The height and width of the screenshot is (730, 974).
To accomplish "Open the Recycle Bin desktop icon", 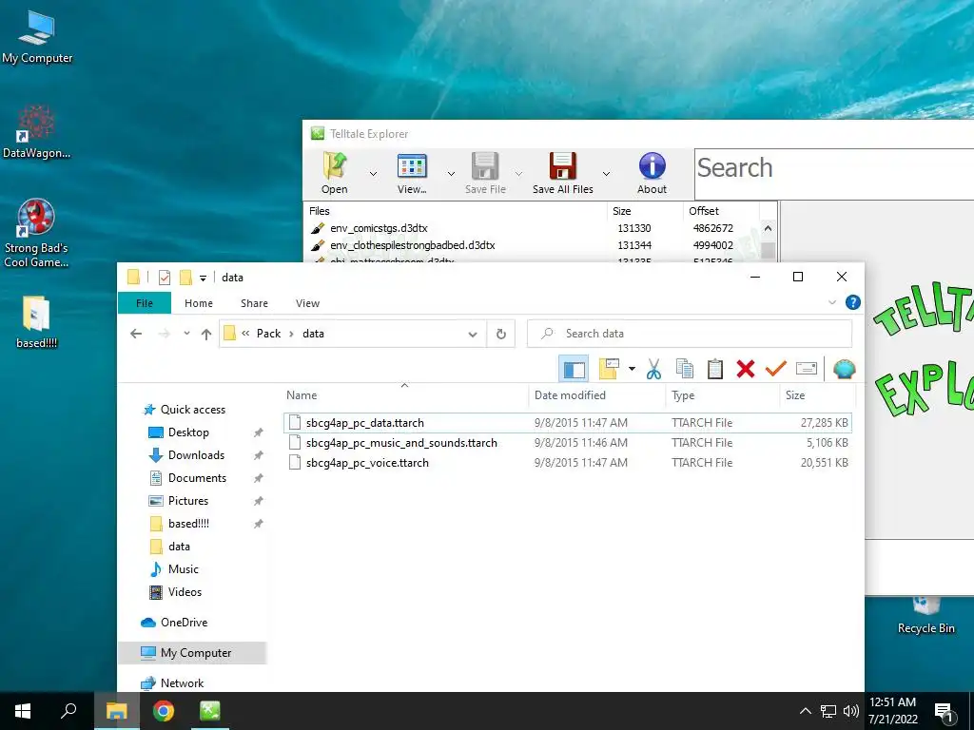I will pos(925,616).
